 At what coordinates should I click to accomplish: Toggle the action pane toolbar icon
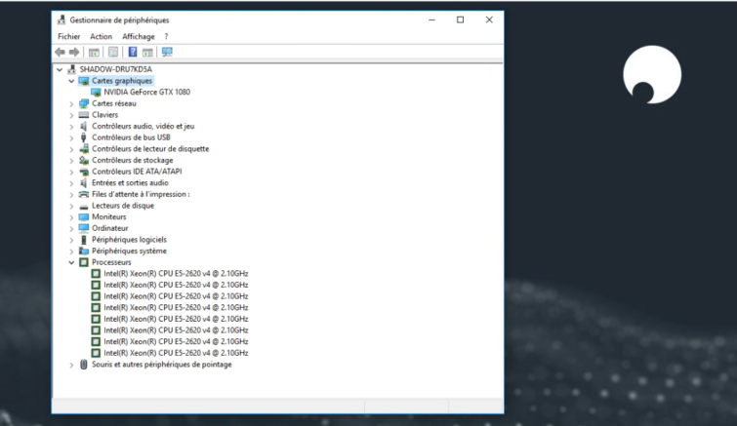tap(147, 52)
